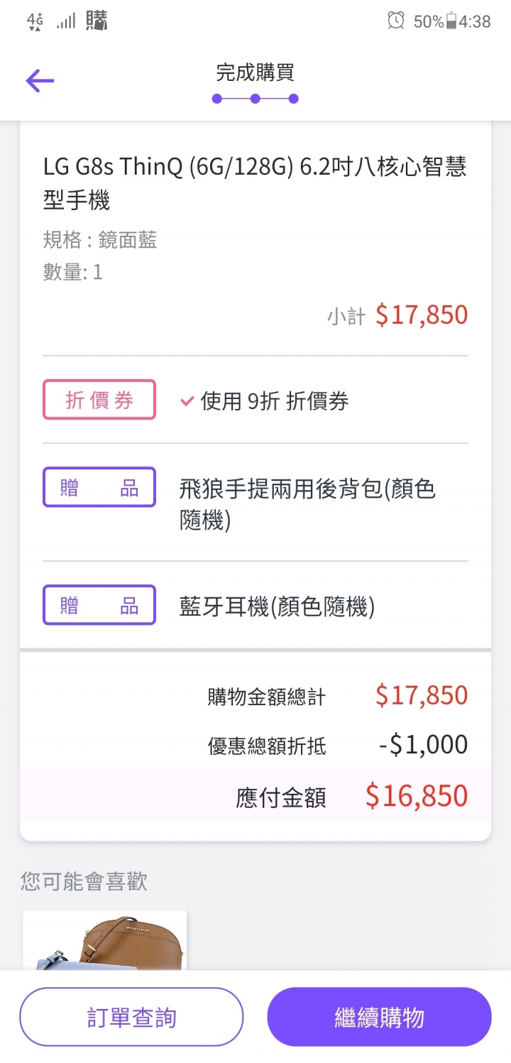
Task: Tap the alarm clock status icon
Action: (396, 21)
